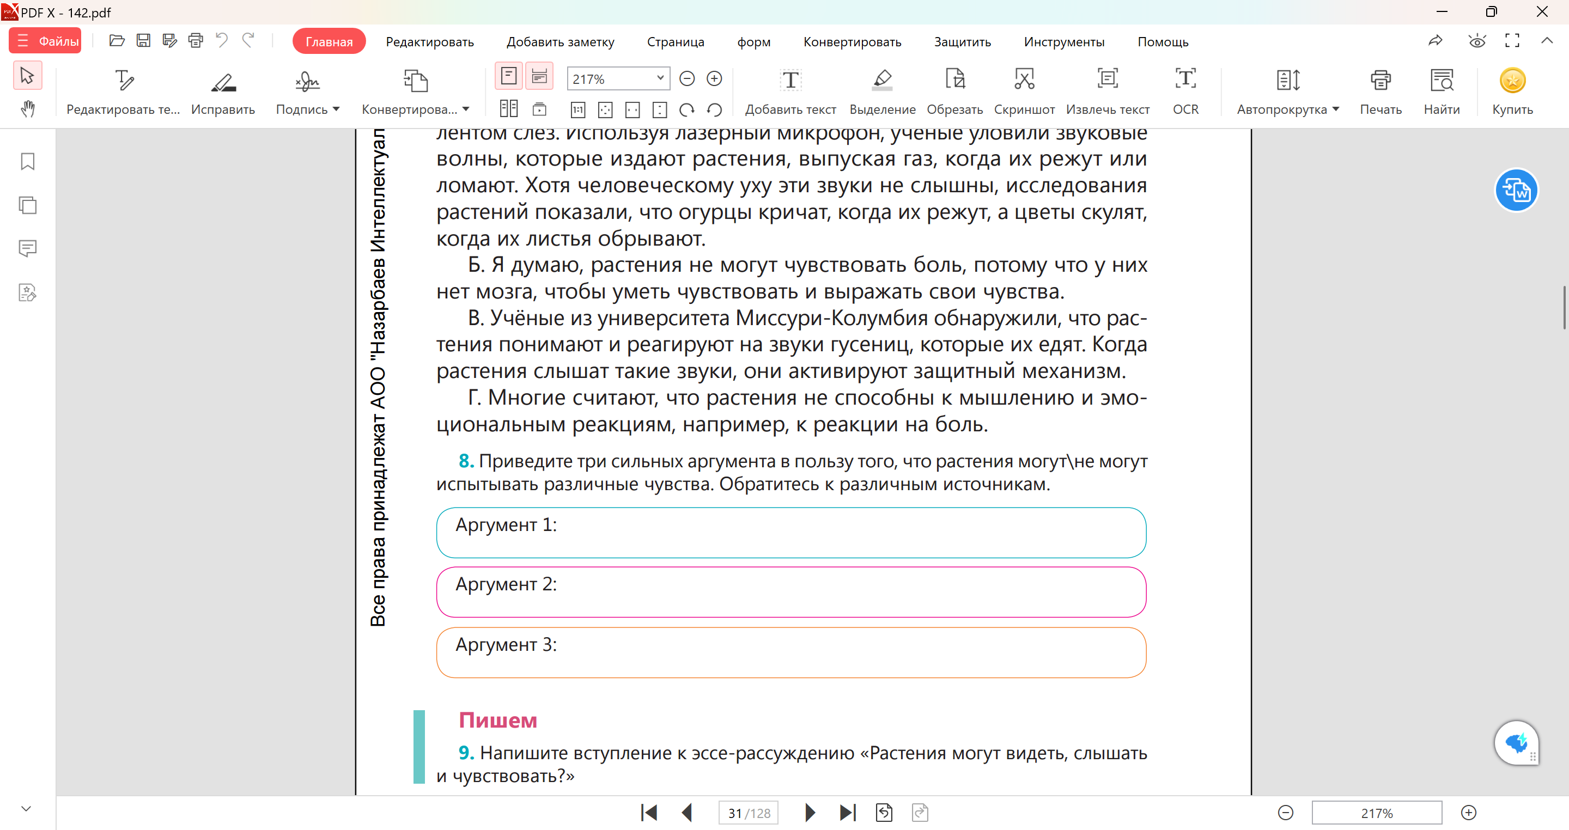Image resolution: width=1569 pixels, height=830 pixels.
Task: Toggle the hand pan tool
Action: click(27, 109)
